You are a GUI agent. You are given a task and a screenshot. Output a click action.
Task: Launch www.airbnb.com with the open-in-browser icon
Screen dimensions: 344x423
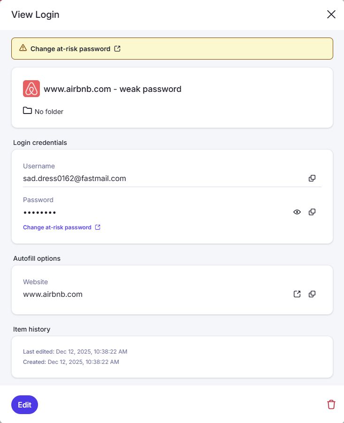297,294
